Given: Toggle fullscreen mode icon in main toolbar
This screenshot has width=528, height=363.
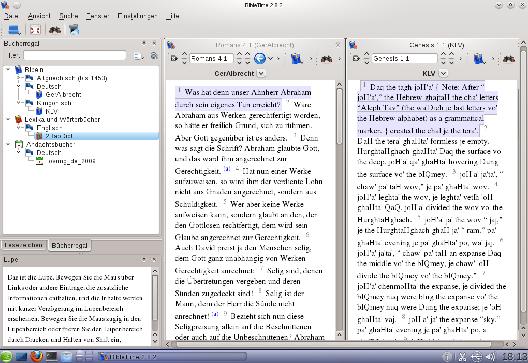Looking at the screenshot, I should coord(35,30).
